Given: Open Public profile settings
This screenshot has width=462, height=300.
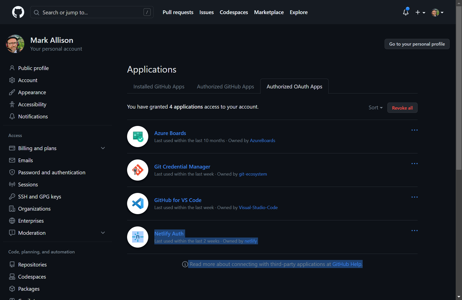Looking at the screenshot, I should coord(33,68).
